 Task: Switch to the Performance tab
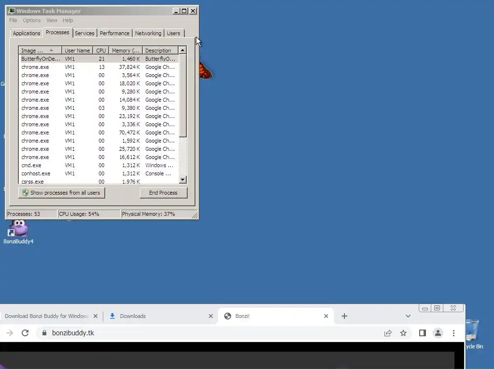coord(114,33)
